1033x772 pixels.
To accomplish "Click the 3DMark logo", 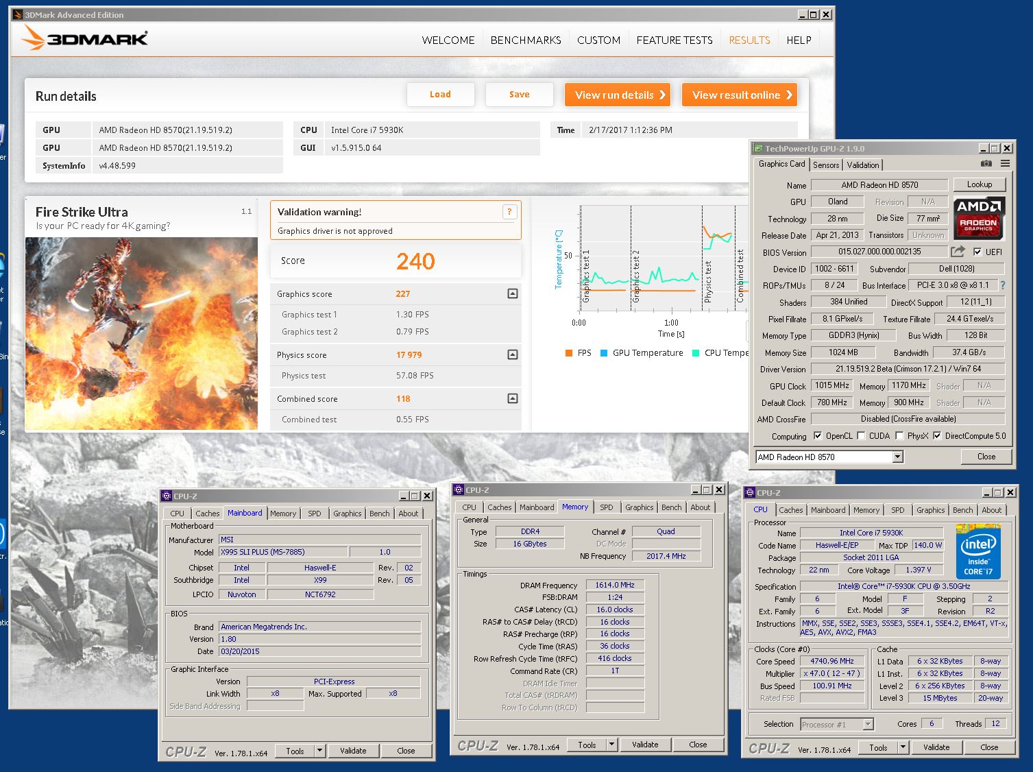I will click(x=84, y=38).
